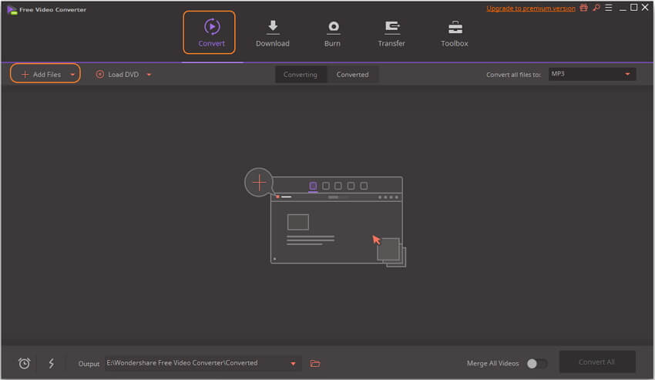Image resolution: width=655 pixels, height=380 pixels.
Task: Select the Converting tab
Action: 301,75
